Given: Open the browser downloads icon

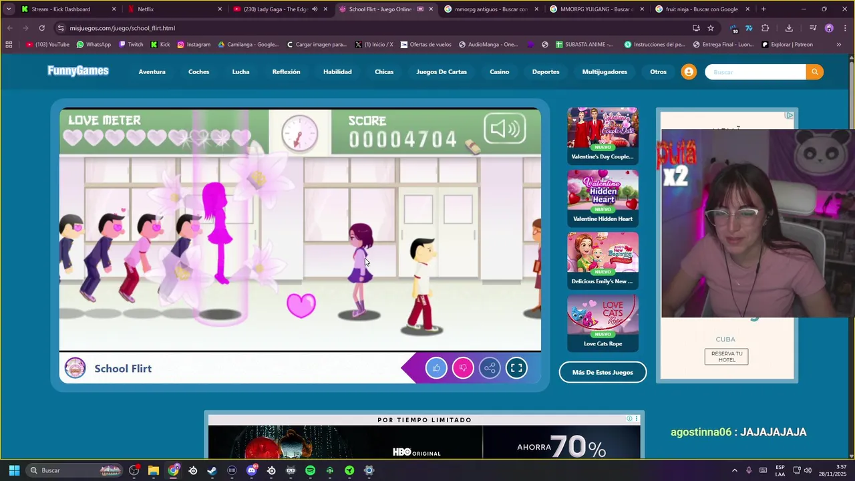Looking at the screenshot, I should pos(789,28).
